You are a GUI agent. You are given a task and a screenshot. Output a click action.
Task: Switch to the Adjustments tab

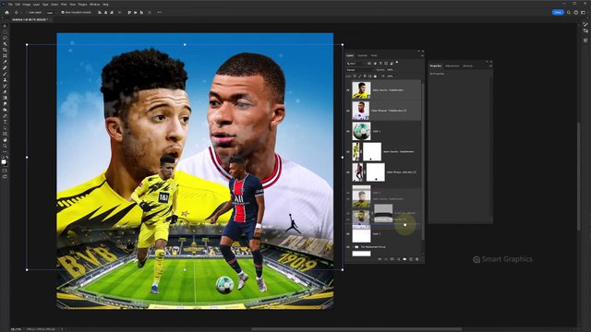(x=452, y=65)
